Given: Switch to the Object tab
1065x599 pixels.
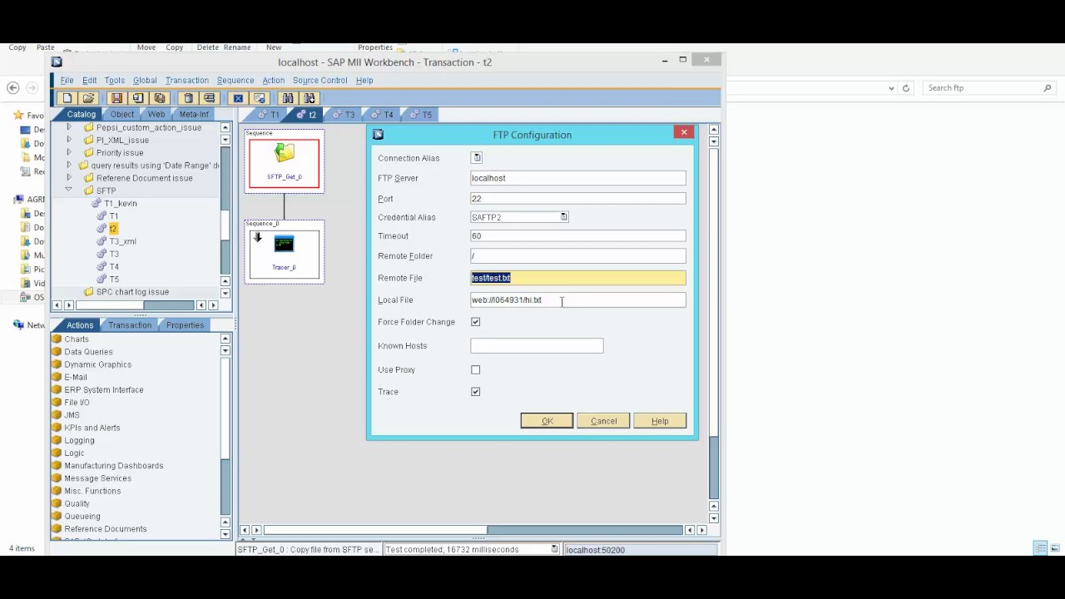Looking at the screenshot, I should [x=122, y=114].
